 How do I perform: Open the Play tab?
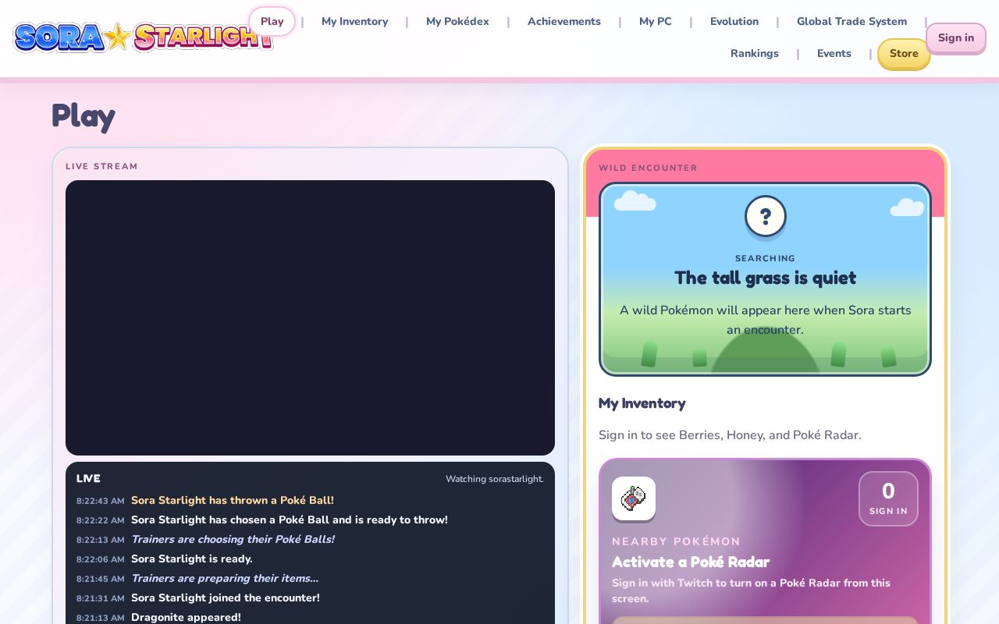[272, 21]
